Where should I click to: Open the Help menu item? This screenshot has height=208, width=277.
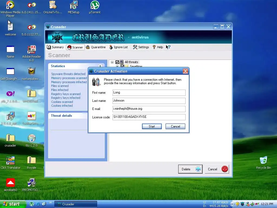[158, 47]
